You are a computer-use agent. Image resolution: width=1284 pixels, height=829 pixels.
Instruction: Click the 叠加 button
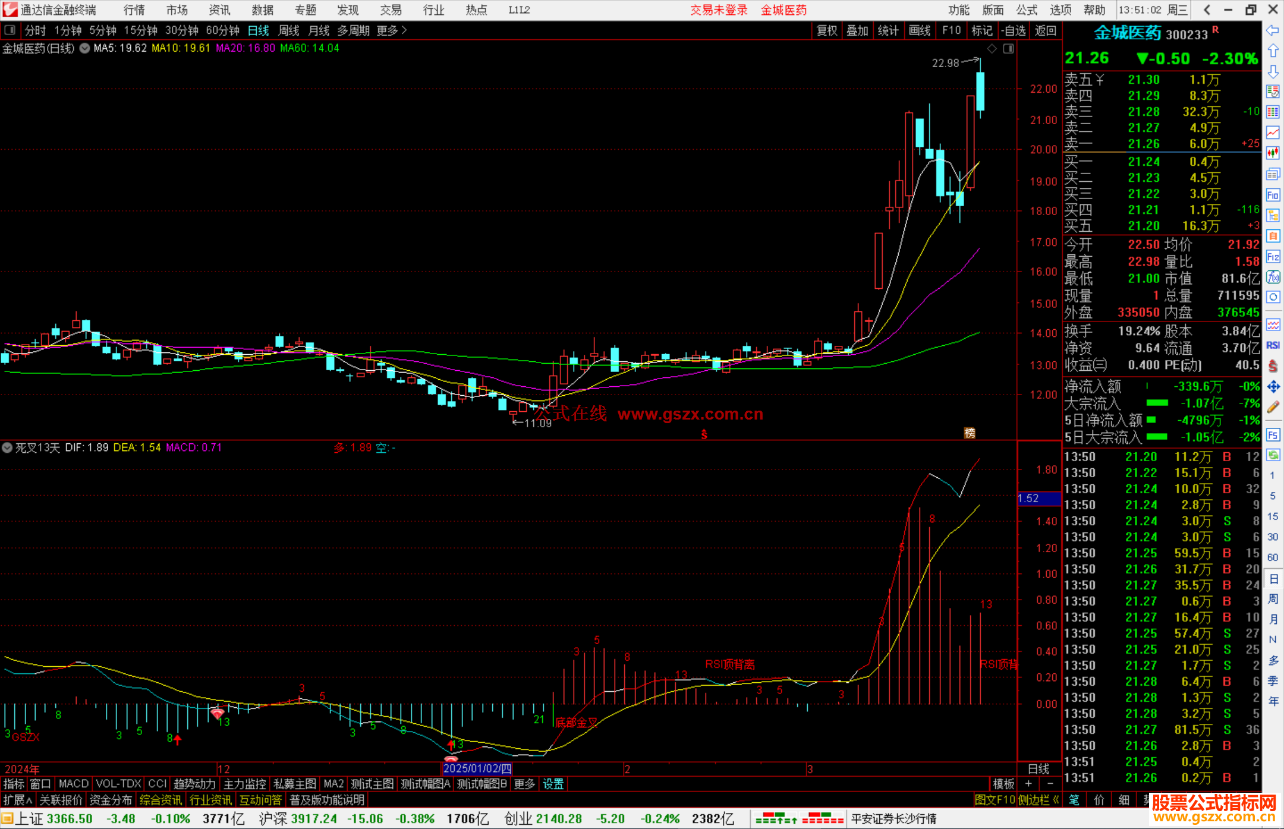click(857, 30)
